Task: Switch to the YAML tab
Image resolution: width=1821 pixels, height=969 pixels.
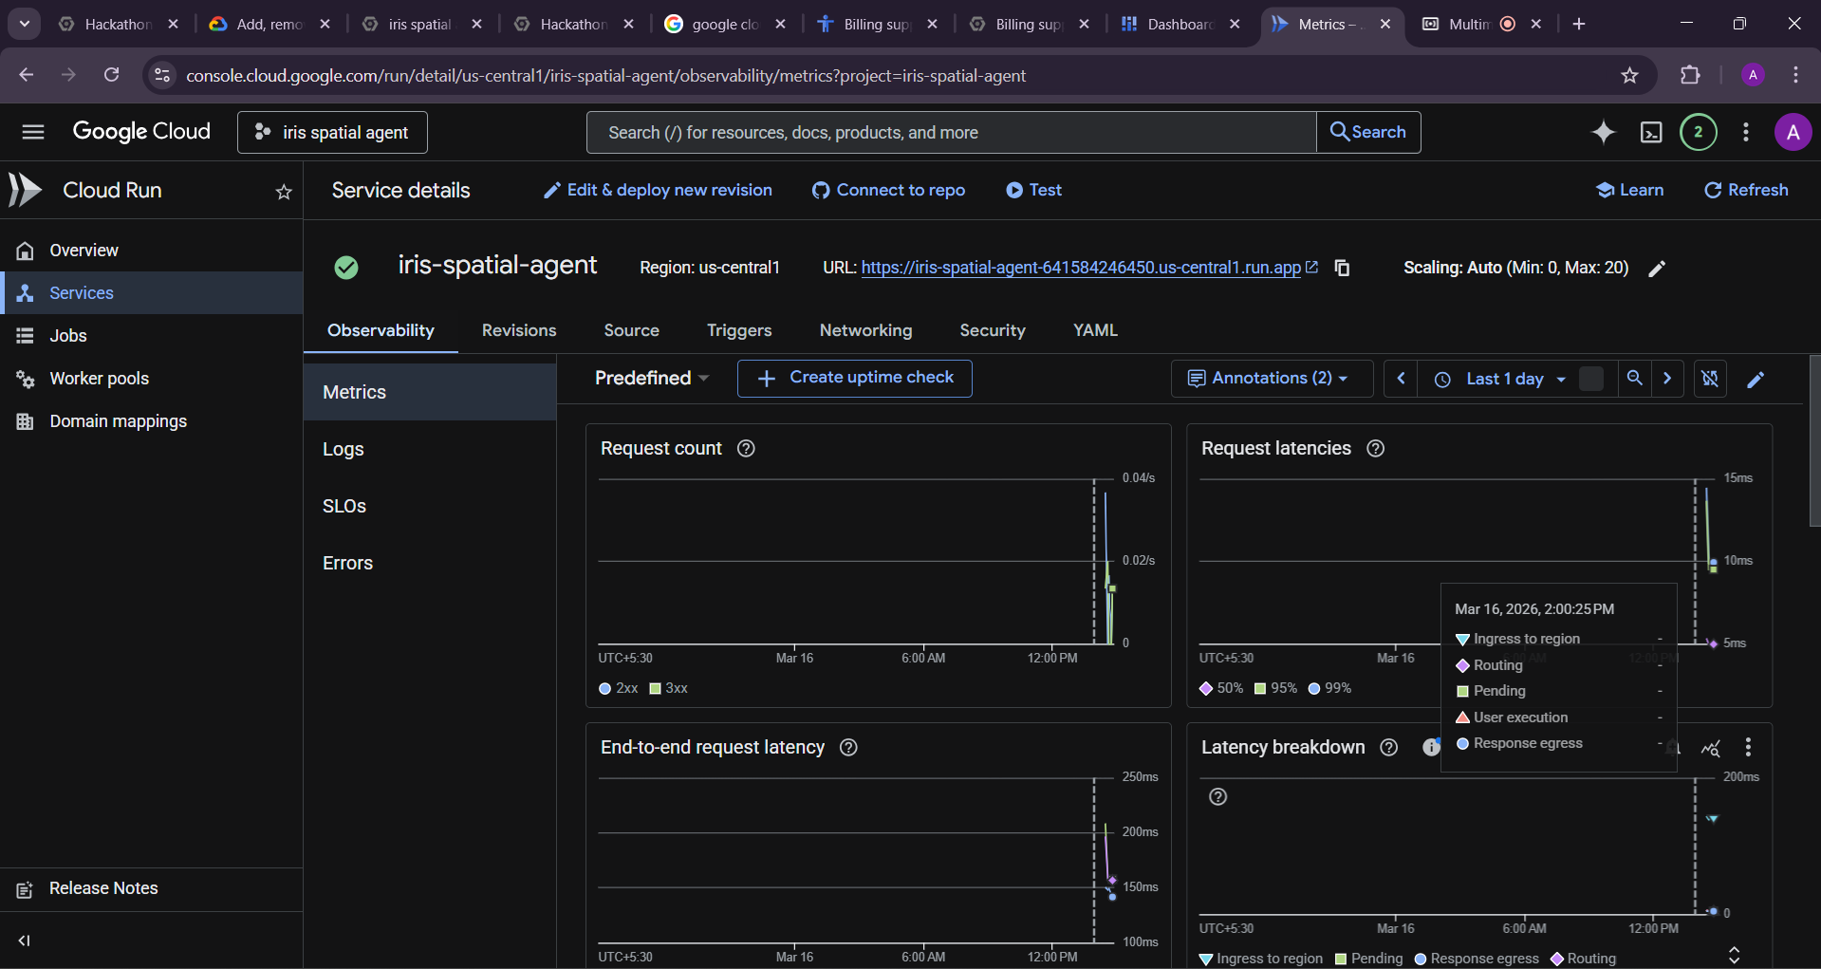Action: tap(1095, 330)
